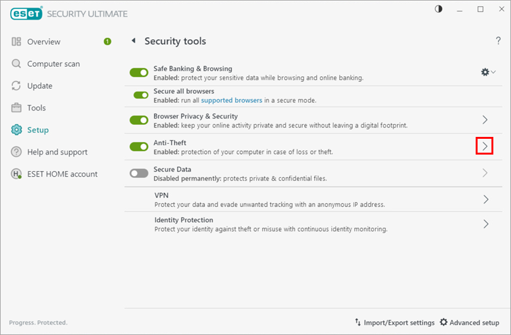
Task: Expand Browser Privacy & Security chevron
Action: tap(485, 120)
